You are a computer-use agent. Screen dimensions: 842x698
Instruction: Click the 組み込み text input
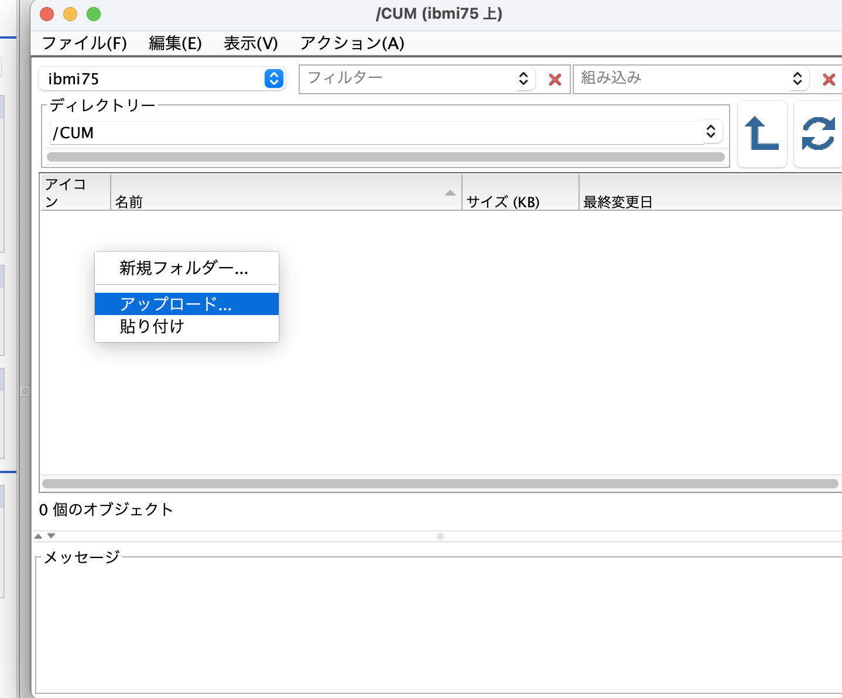[682, 78]
